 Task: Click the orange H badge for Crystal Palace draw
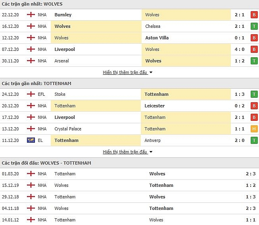254,129
